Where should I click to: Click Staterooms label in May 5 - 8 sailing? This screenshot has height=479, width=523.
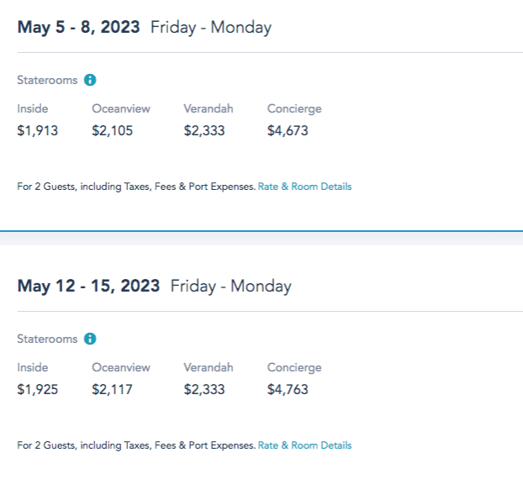47,81
